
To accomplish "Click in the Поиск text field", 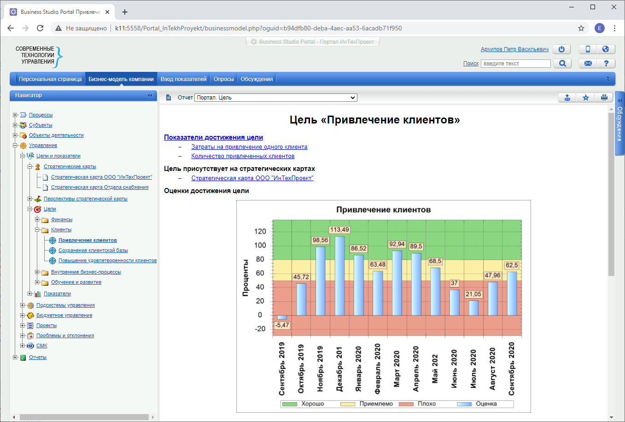I will (515, 64).
